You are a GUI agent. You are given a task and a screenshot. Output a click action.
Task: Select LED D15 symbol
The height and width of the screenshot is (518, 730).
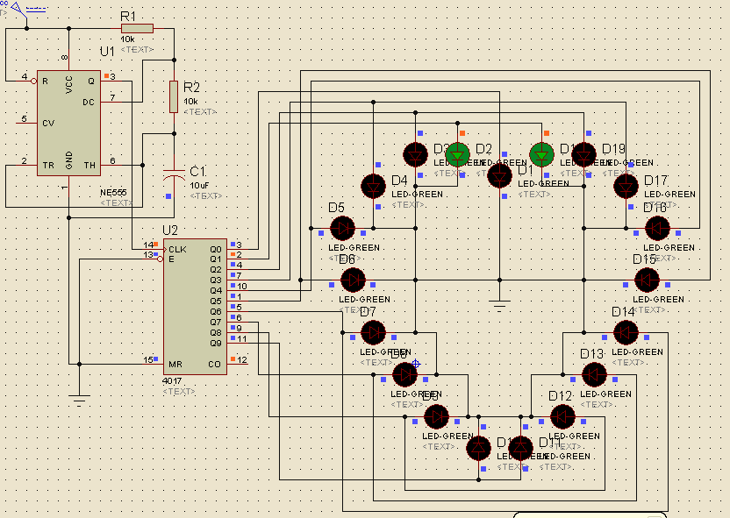(x=648, y=280)
